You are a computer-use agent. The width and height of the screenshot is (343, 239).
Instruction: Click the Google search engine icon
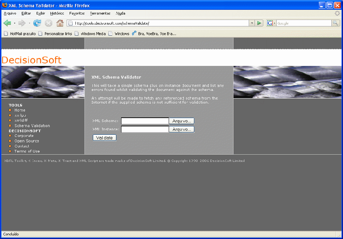click(270, 23)
